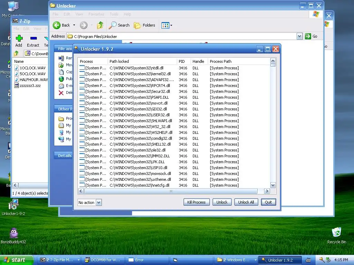The width and height of the screenshot is (354, 265).
Task: Click the Back arrow icon in Explorer
Action: pos(56,25)
